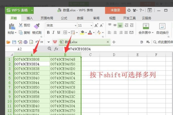Screen dimensions: 173x115
Task: Click the distributed alignment icon
Action: 131,32
